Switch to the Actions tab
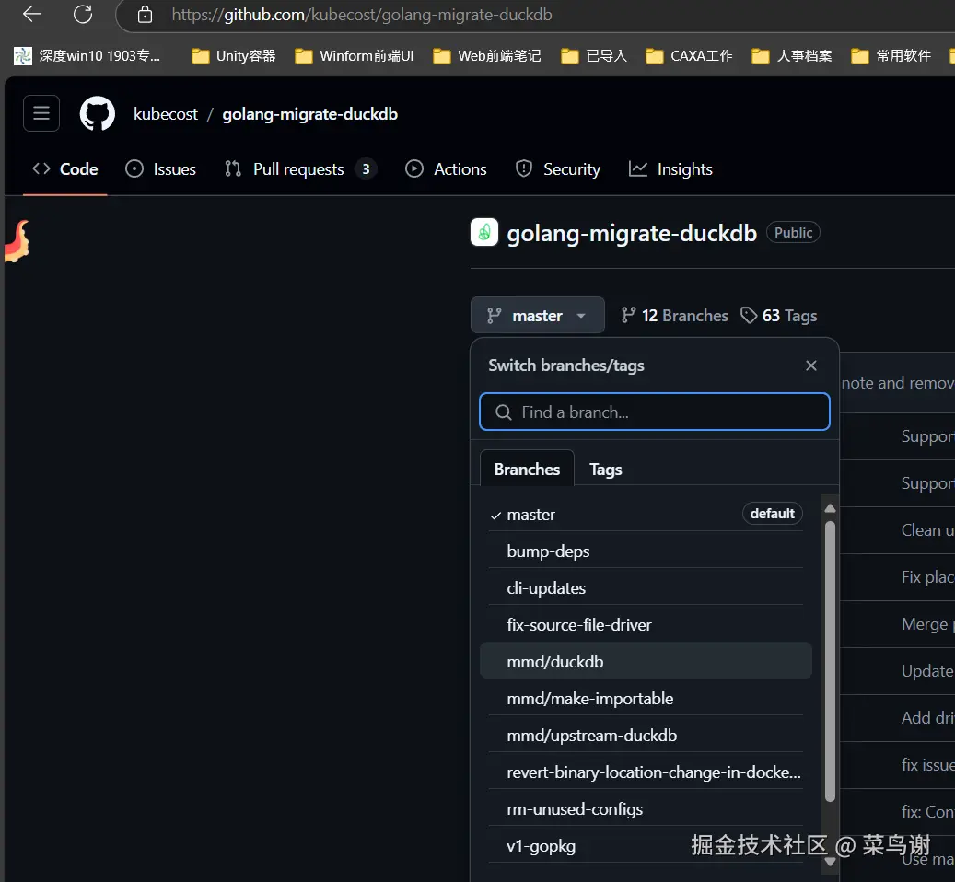955x882 pixels. pyautogui.click(x=446, y=169)
